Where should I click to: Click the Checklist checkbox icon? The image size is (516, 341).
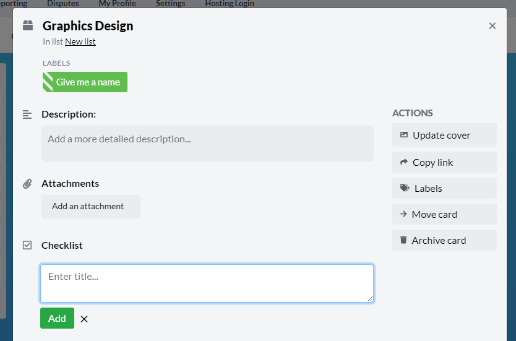point(27,245)
